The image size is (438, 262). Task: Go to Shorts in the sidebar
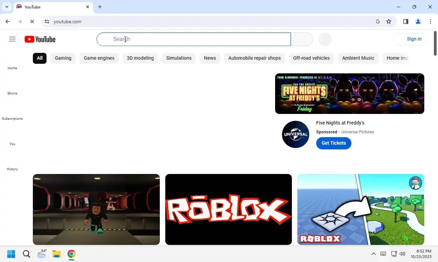pos(12,93)
